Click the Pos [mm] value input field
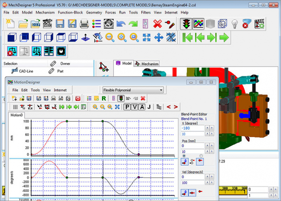Image resolution: width=281 pixels, height=201 pixels. pyautogui.click(x=192, y=145)
